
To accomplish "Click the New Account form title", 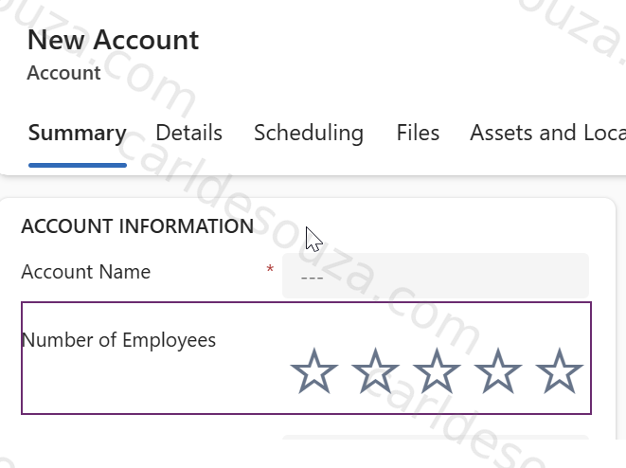I will click(113, 40).
